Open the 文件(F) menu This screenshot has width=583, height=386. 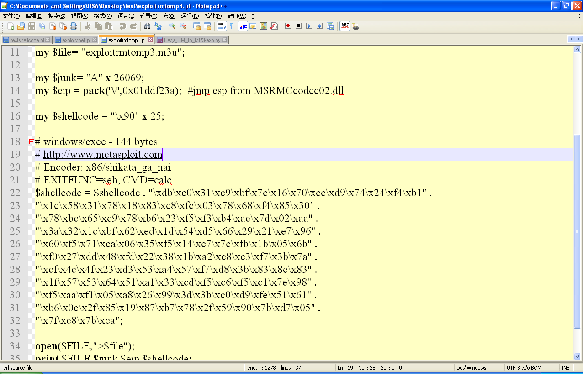point(11,16)
